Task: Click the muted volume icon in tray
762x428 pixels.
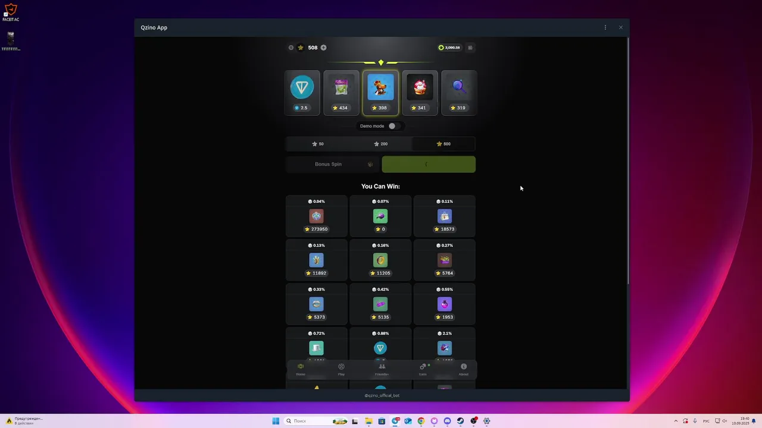Action: 724,421
